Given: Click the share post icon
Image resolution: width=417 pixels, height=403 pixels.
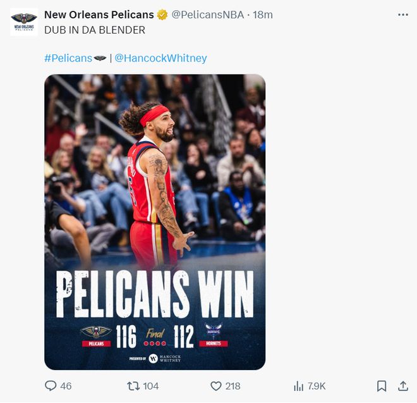Looking at the screenshot, I should [x=402, y=385].
